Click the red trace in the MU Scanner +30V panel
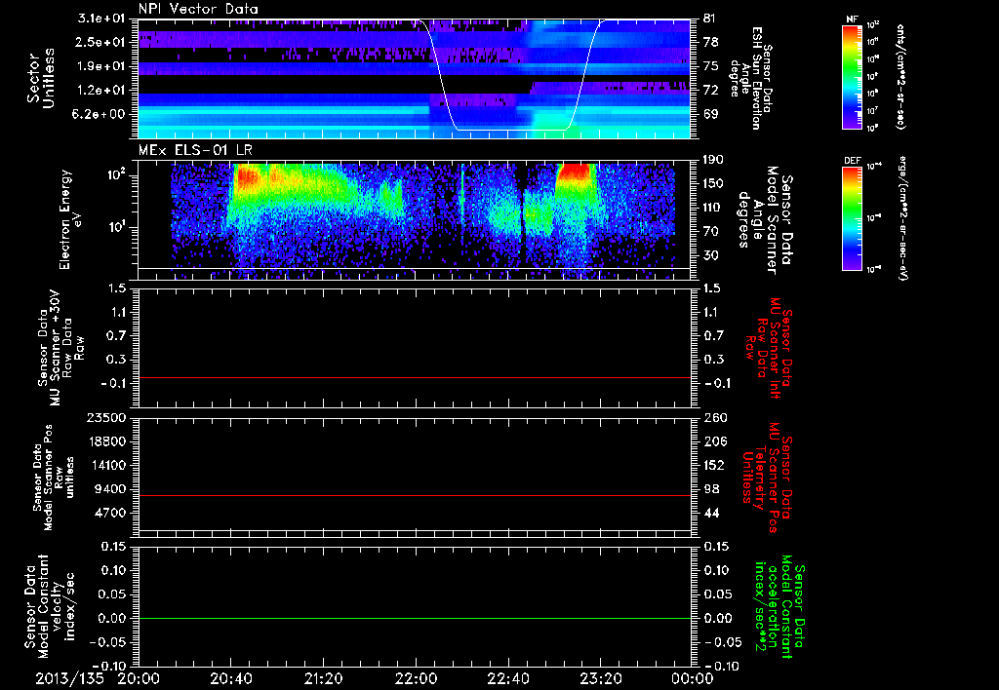Viewport: 999px width, 690px height. 415,377
